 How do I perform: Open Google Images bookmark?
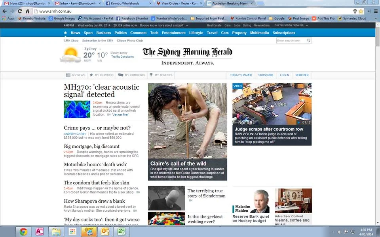[62, 18]
